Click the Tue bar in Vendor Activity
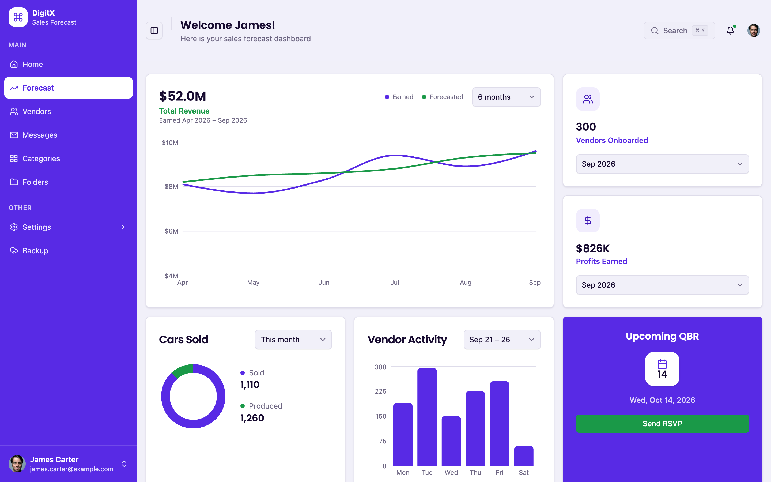The height and width of the screenshot is (482, 771). [x=427, y=417]
